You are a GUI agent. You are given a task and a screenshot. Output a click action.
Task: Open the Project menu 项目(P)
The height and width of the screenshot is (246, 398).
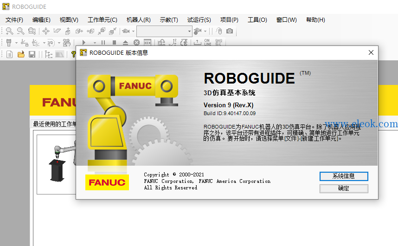pyautogui.click(x=229, y=20)
